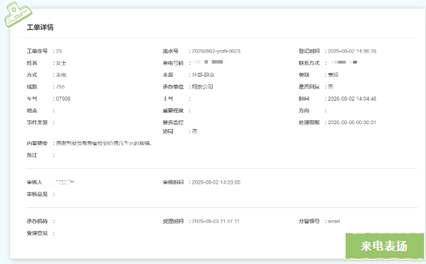Select the 车号 value 07908
This screenshot has height=264, width=426.
coord(63,99)
